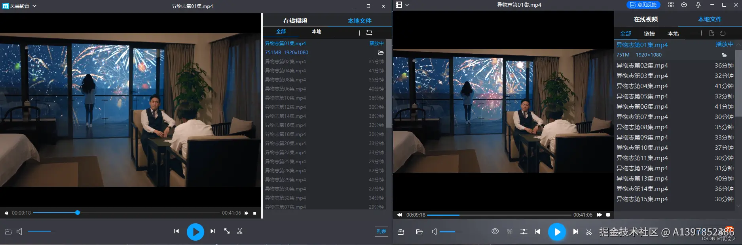This screenshot has width=742, height=245.
Task: Select 异物志第15集.mp4 in the right playlist
Action: 674,199
